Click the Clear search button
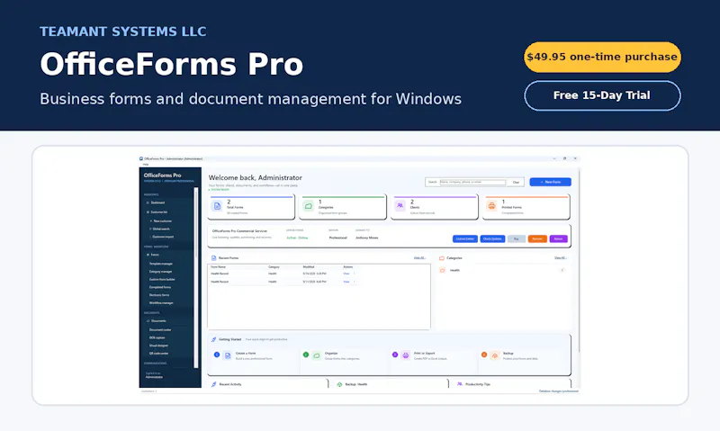The height and width of the screenshot is (431, 720). tap(516, 183)
